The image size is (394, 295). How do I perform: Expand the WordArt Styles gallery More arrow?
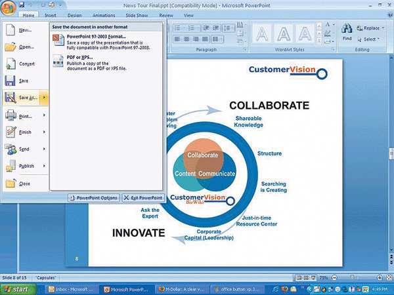(319, 41)
